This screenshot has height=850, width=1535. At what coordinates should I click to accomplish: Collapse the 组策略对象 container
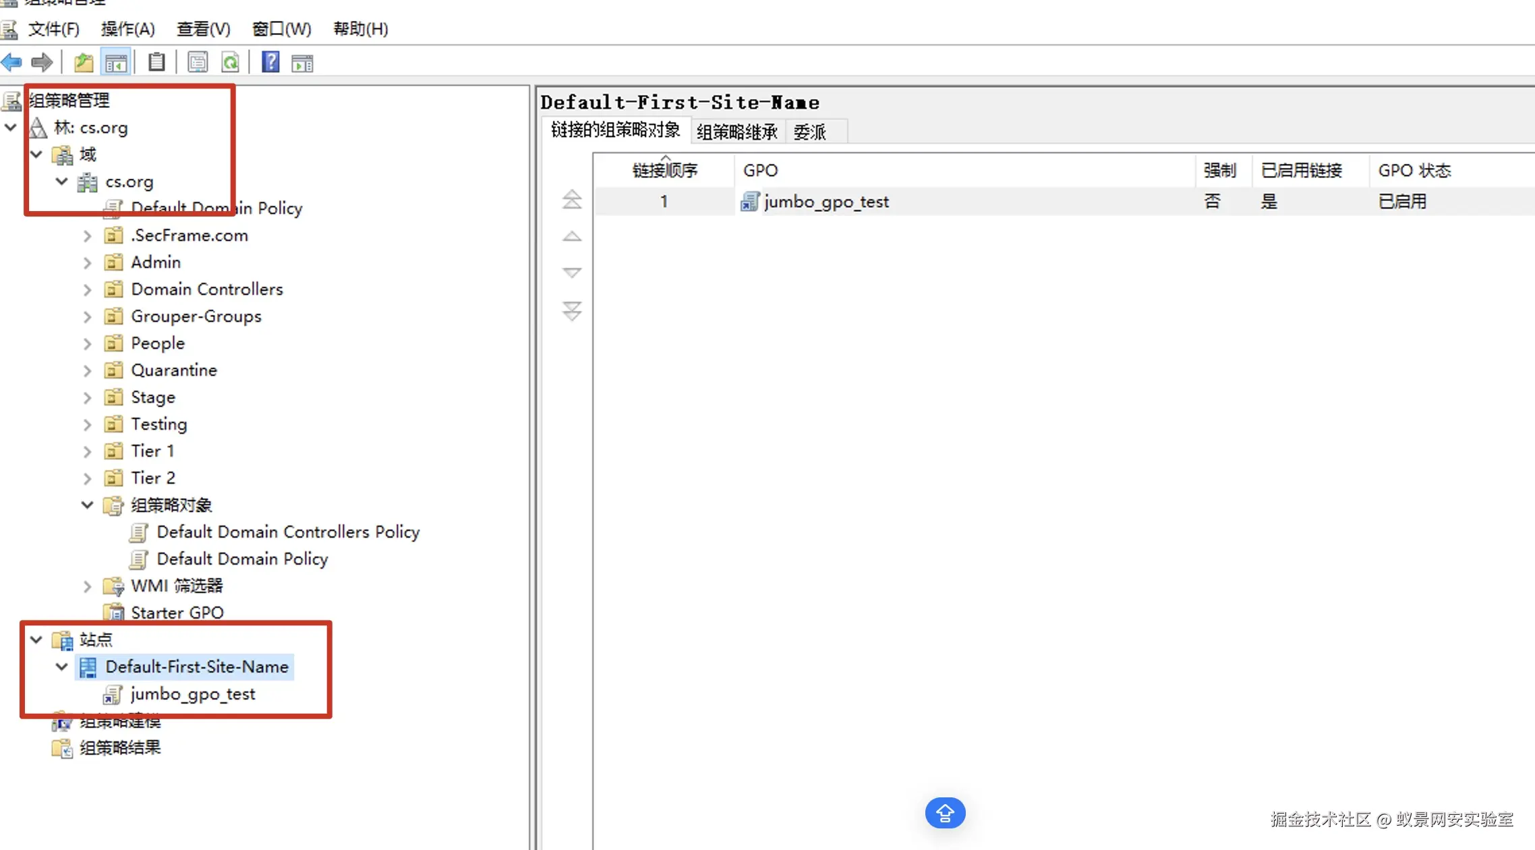coord(87,505)
